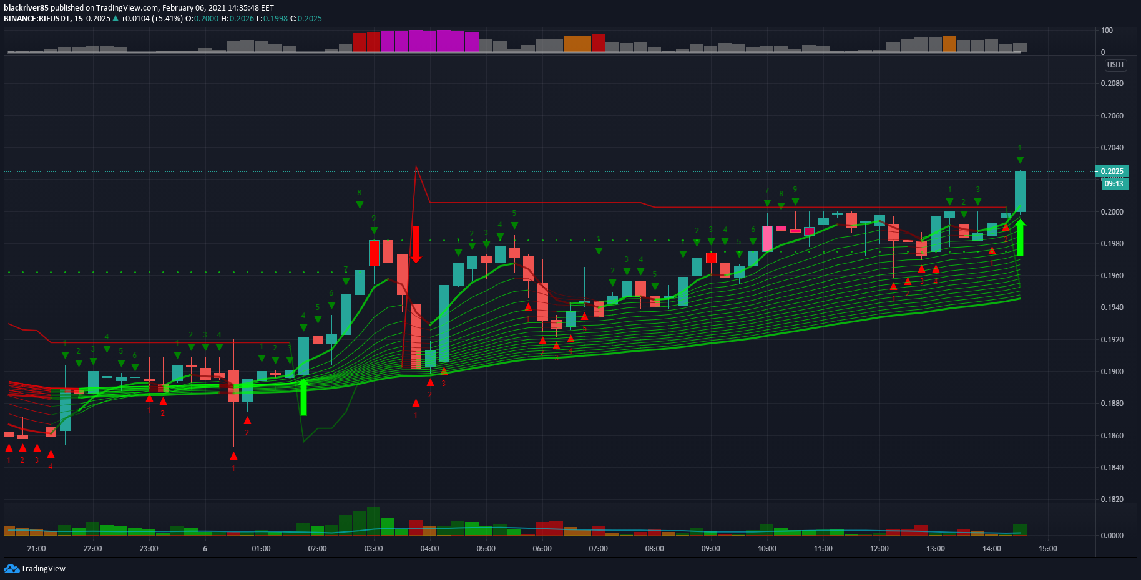Click the 09:00 time axis label
The width and height of the screenshot is (1141, 580).
(x=710, y=549)
